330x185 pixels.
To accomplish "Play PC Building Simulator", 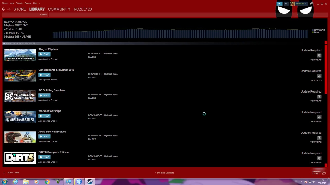I will (44, 95).
